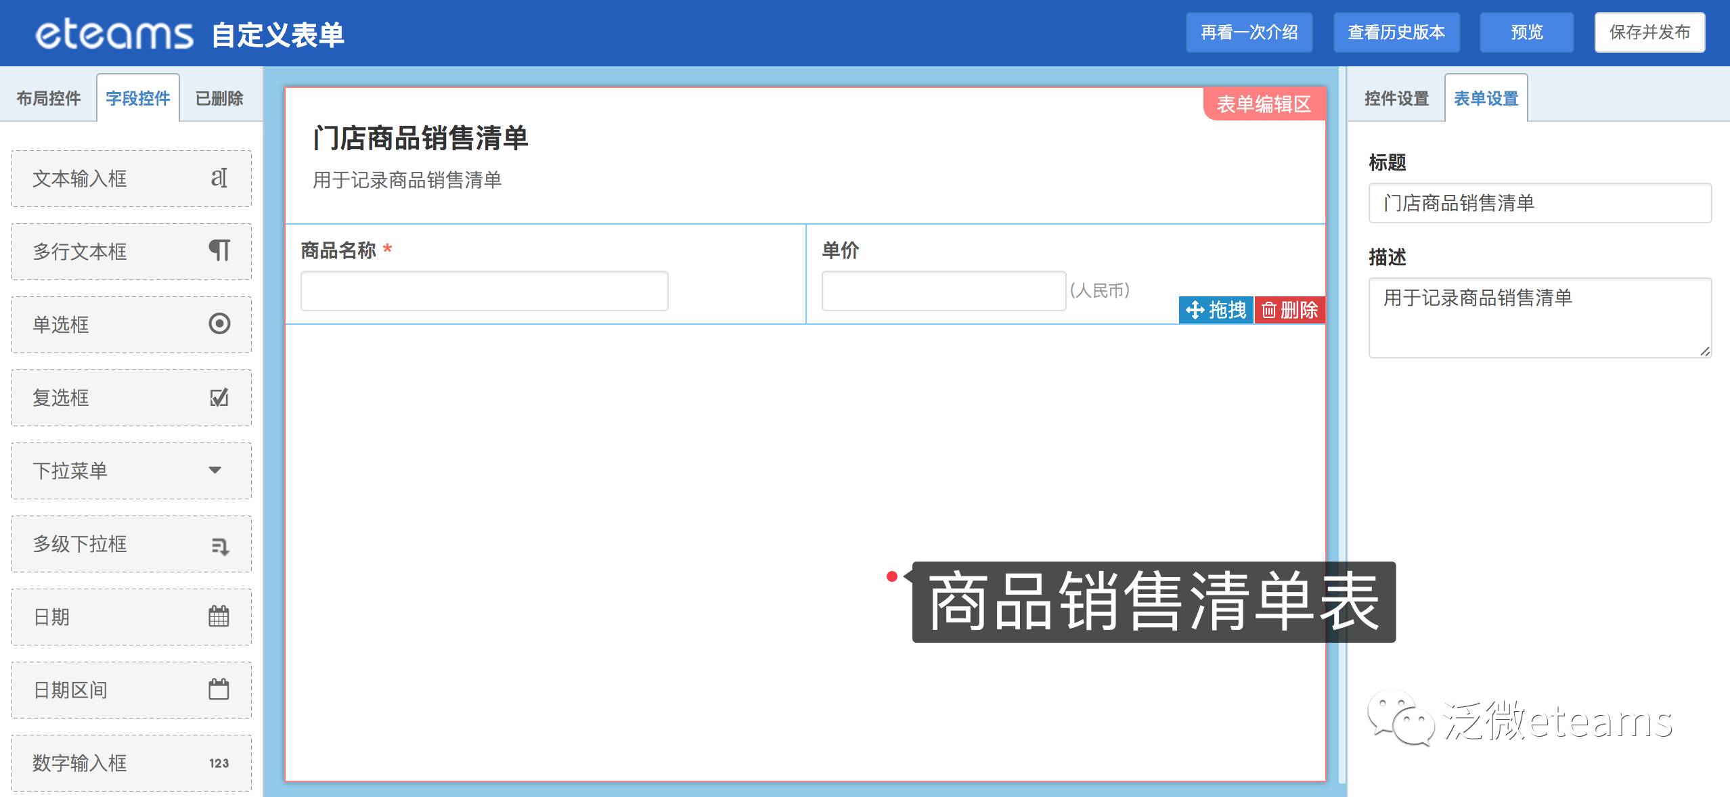The width and height of the screenshot is (1730, 797).
Task: Click the 描述 textarea resize handle
Action: (x=1704, y=351)
